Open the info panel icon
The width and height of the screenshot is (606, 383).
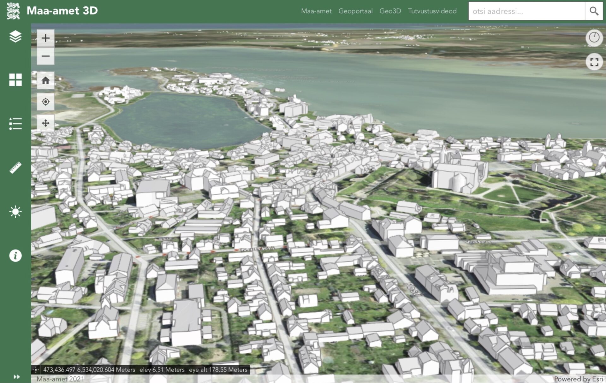(15, 256)
